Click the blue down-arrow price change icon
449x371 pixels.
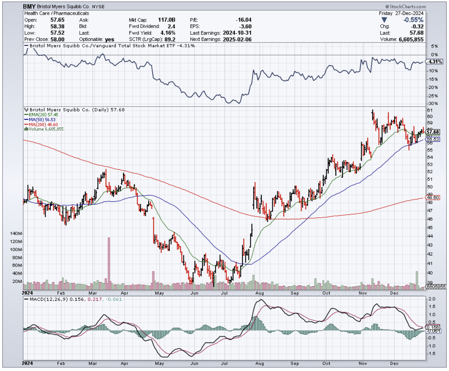384,20
